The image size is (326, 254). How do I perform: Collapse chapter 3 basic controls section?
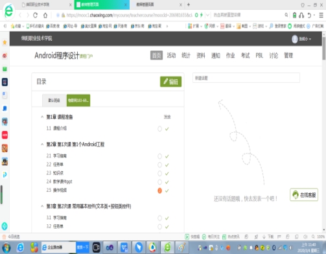click(x=42, y=206)
